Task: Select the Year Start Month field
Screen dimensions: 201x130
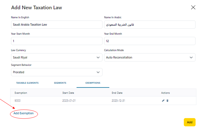Action: click(57, 41)
